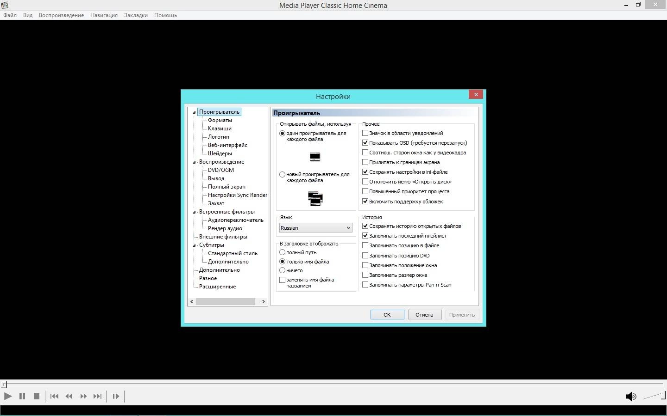Select Стандартный стиль under Субтитры
The image size is (667, 416).
[233, 253]
